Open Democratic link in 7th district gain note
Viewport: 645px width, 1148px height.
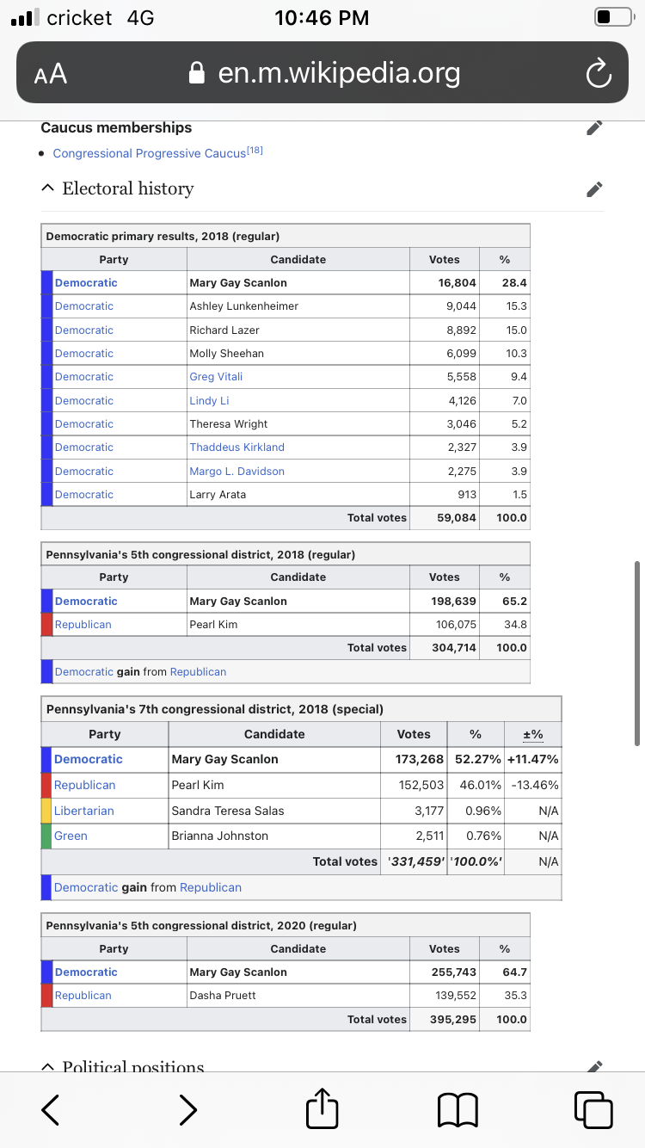click(86, 887)
